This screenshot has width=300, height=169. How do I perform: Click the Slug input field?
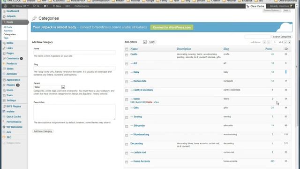[75, 68]
